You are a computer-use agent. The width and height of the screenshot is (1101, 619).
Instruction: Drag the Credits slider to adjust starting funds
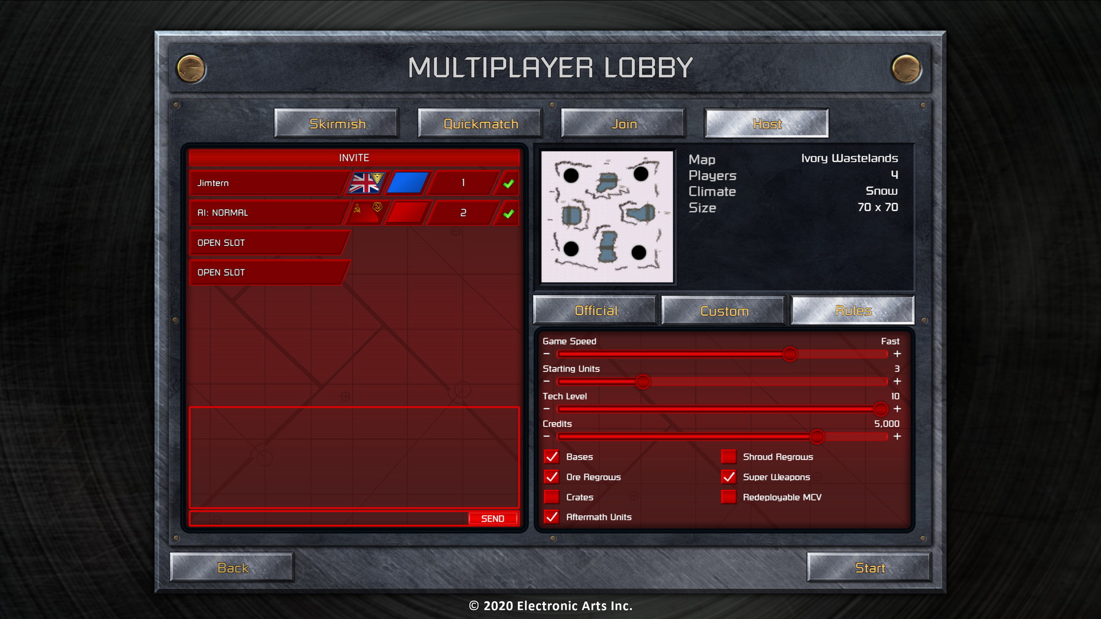point(817,436)
